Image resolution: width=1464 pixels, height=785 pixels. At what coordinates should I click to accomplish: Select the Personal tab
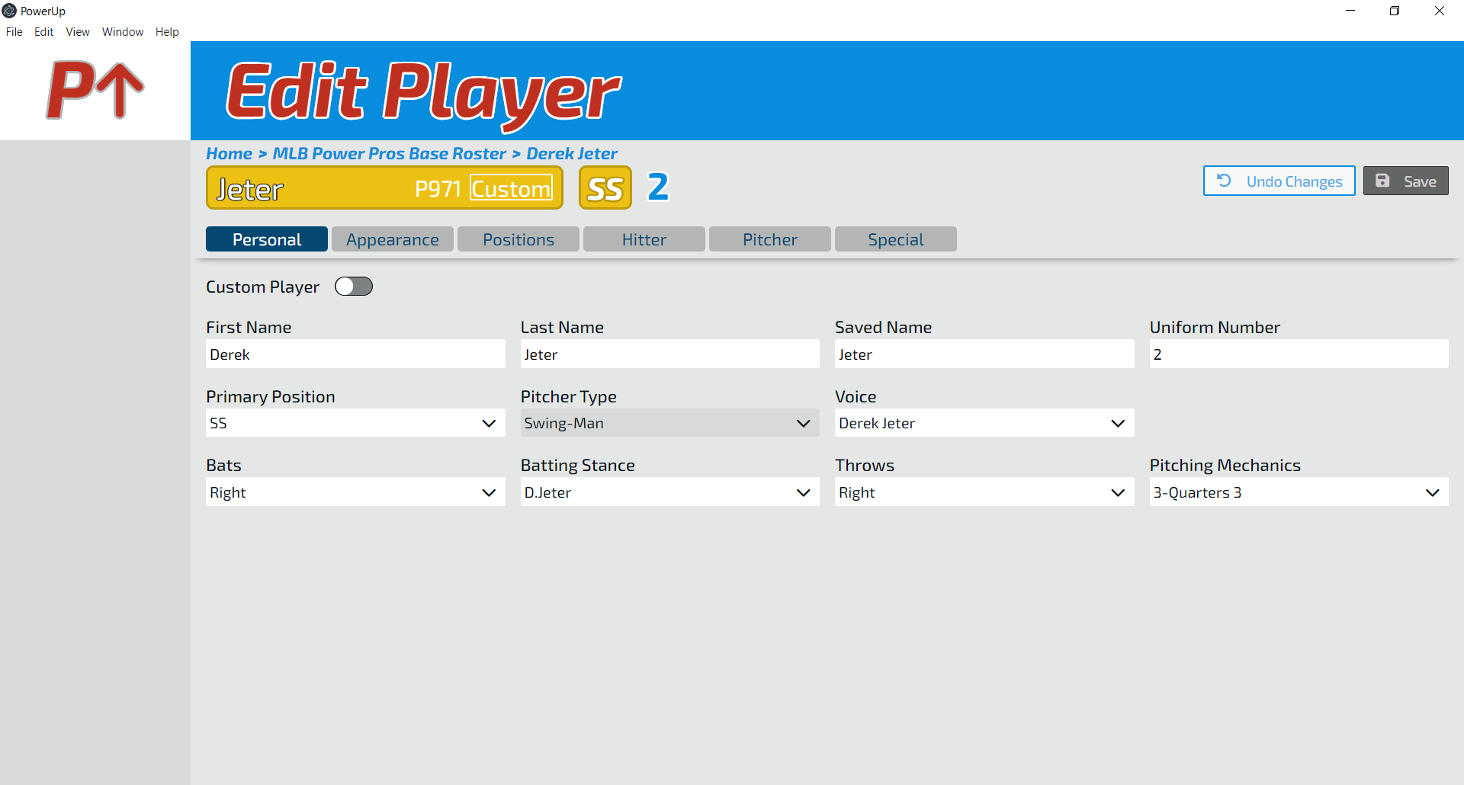click(x=267, y=239)
